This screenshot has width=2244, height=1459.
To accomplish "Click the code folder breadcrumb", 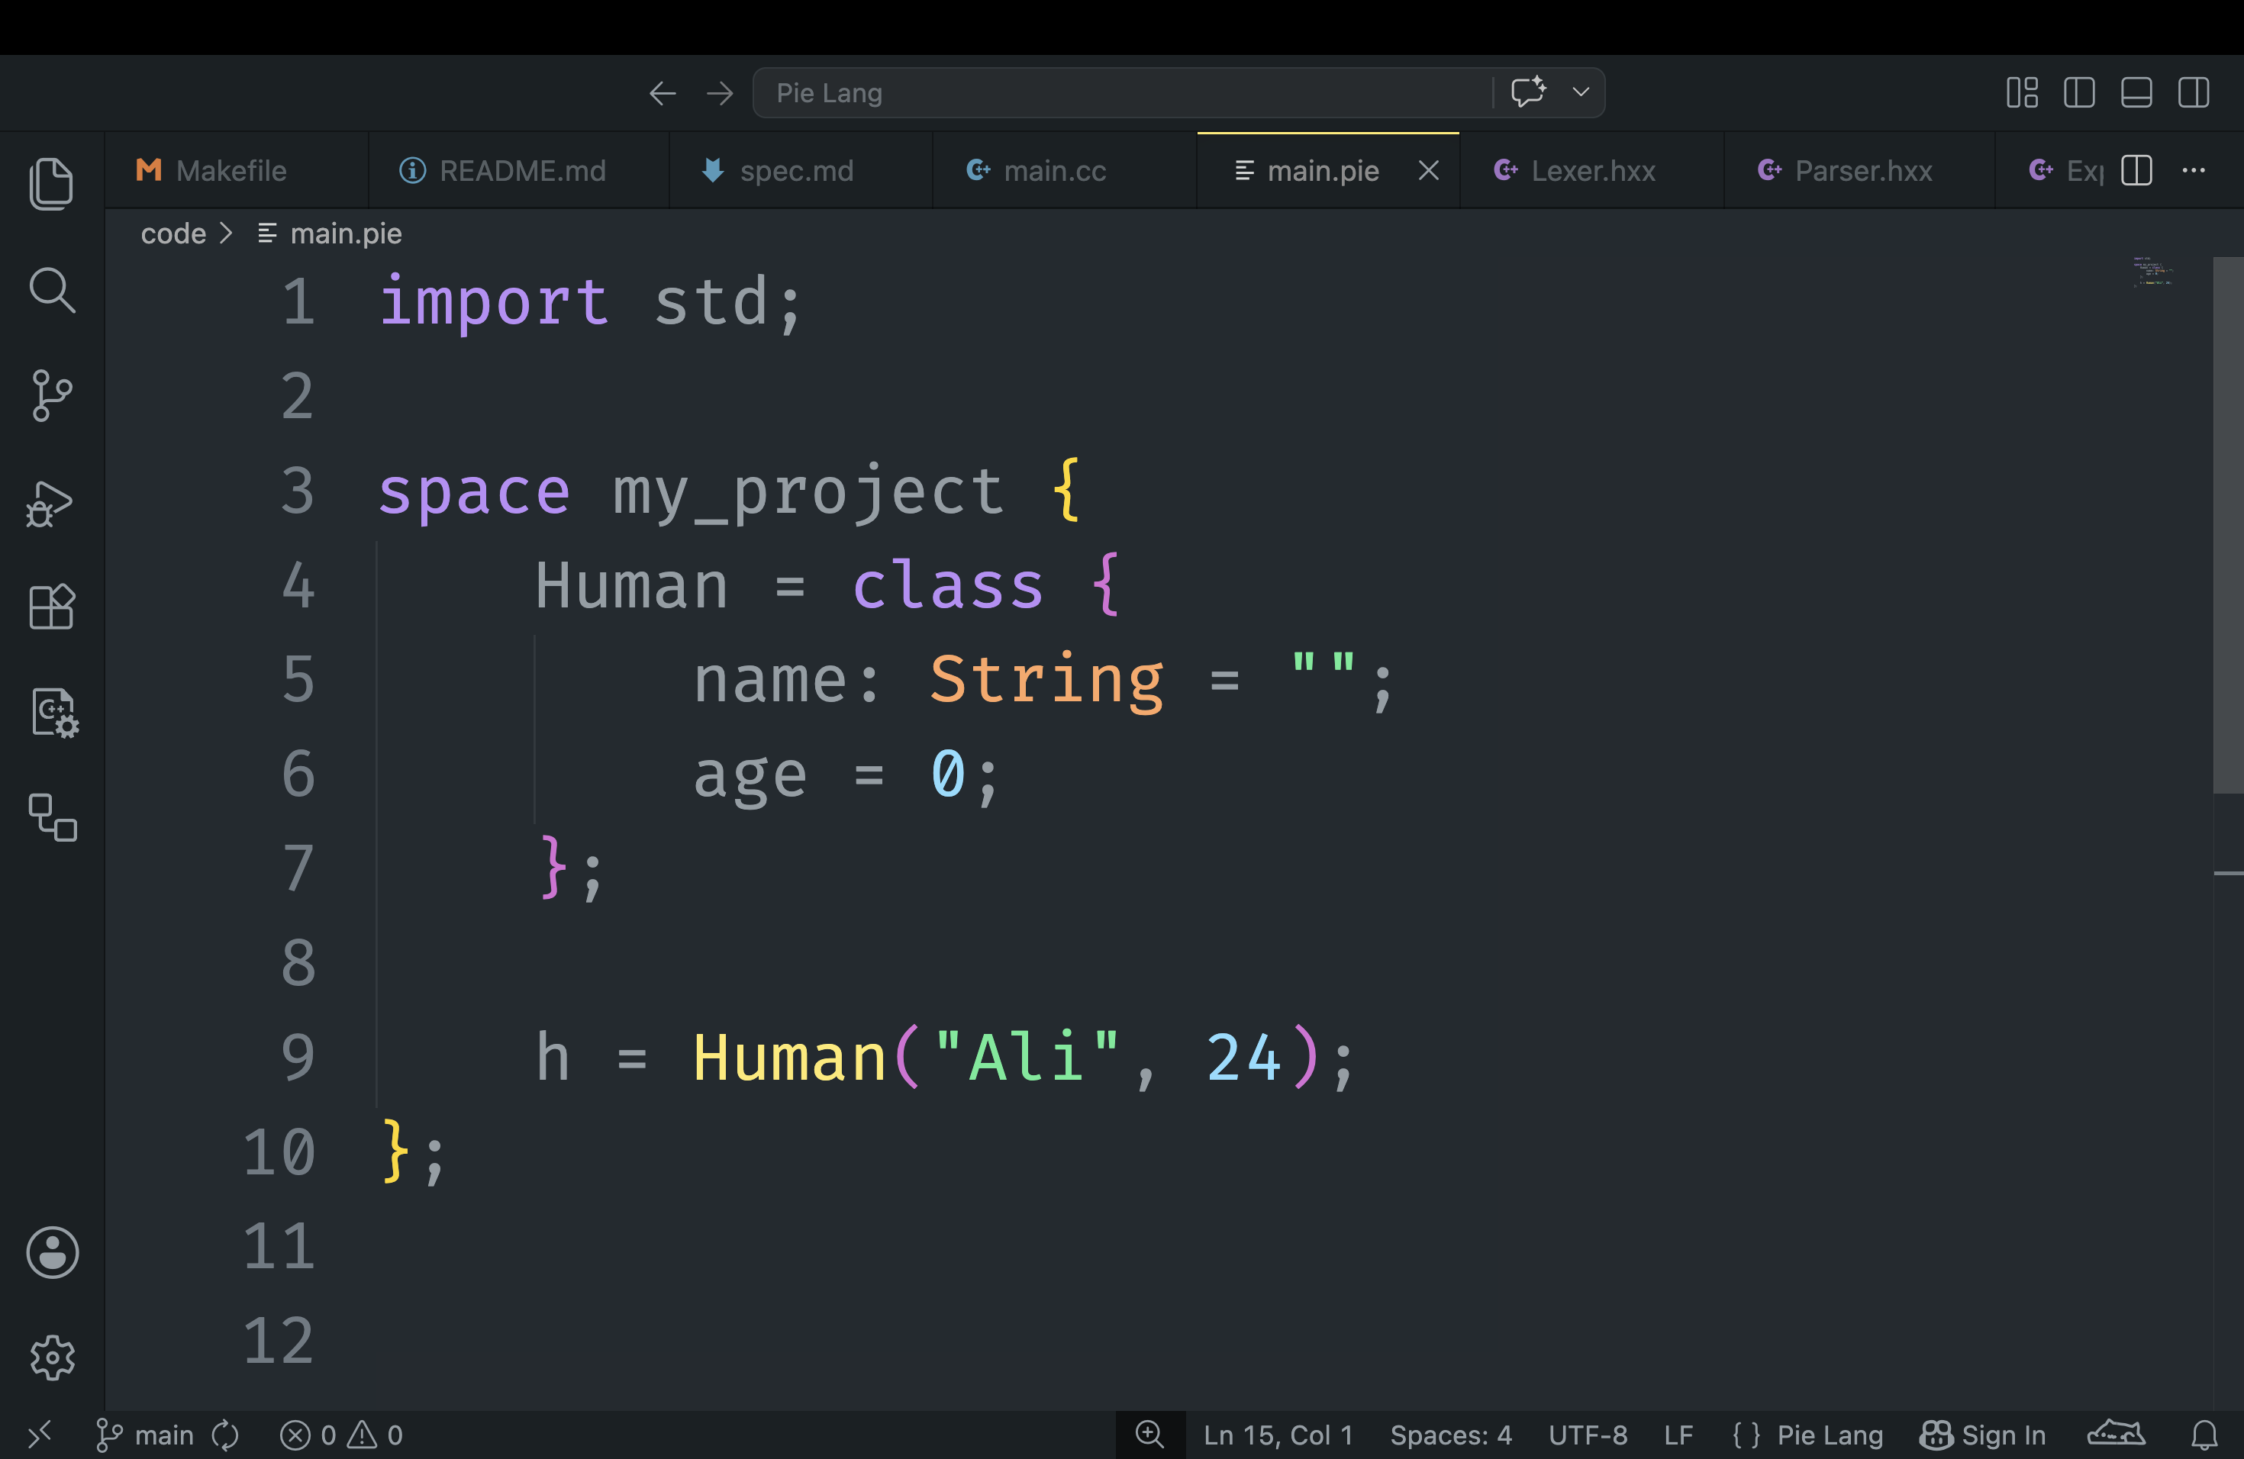I will click(x=173, y=233).
